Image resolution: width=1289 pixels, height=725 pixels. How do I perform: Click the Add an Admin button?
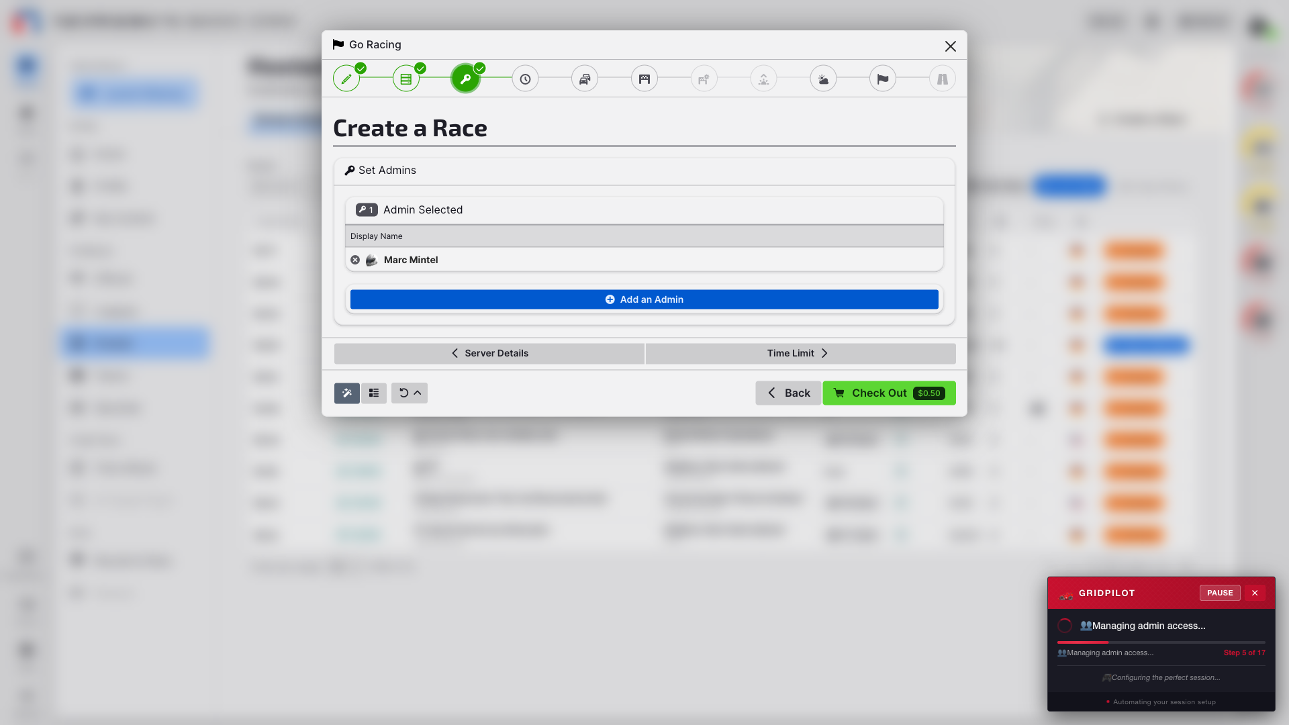pyautogui.click(x=644, y=299)
